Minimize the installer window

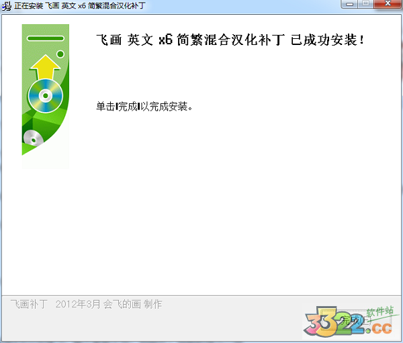(349, 4)
